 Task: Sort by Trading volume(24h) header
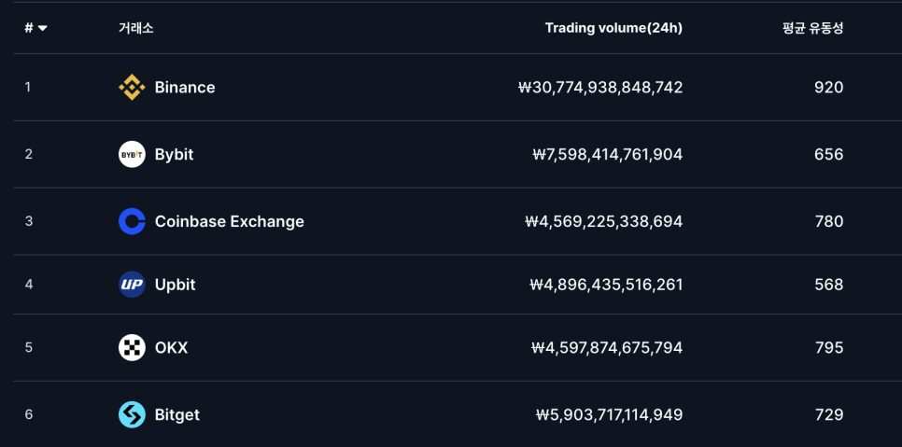pyautogui.click(x=613, y=28)
